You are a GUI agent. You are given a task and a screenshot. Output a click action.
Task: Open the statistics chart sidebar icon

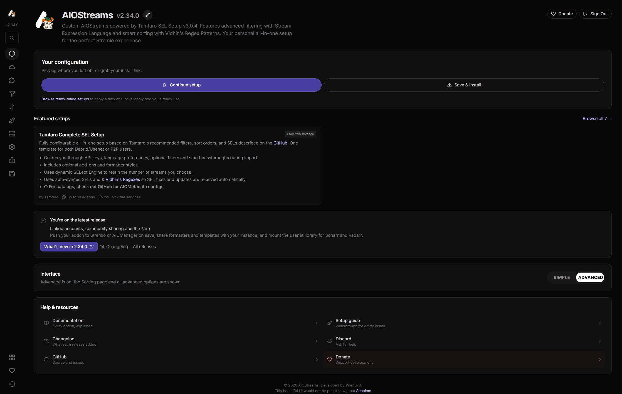click(12, 160)
